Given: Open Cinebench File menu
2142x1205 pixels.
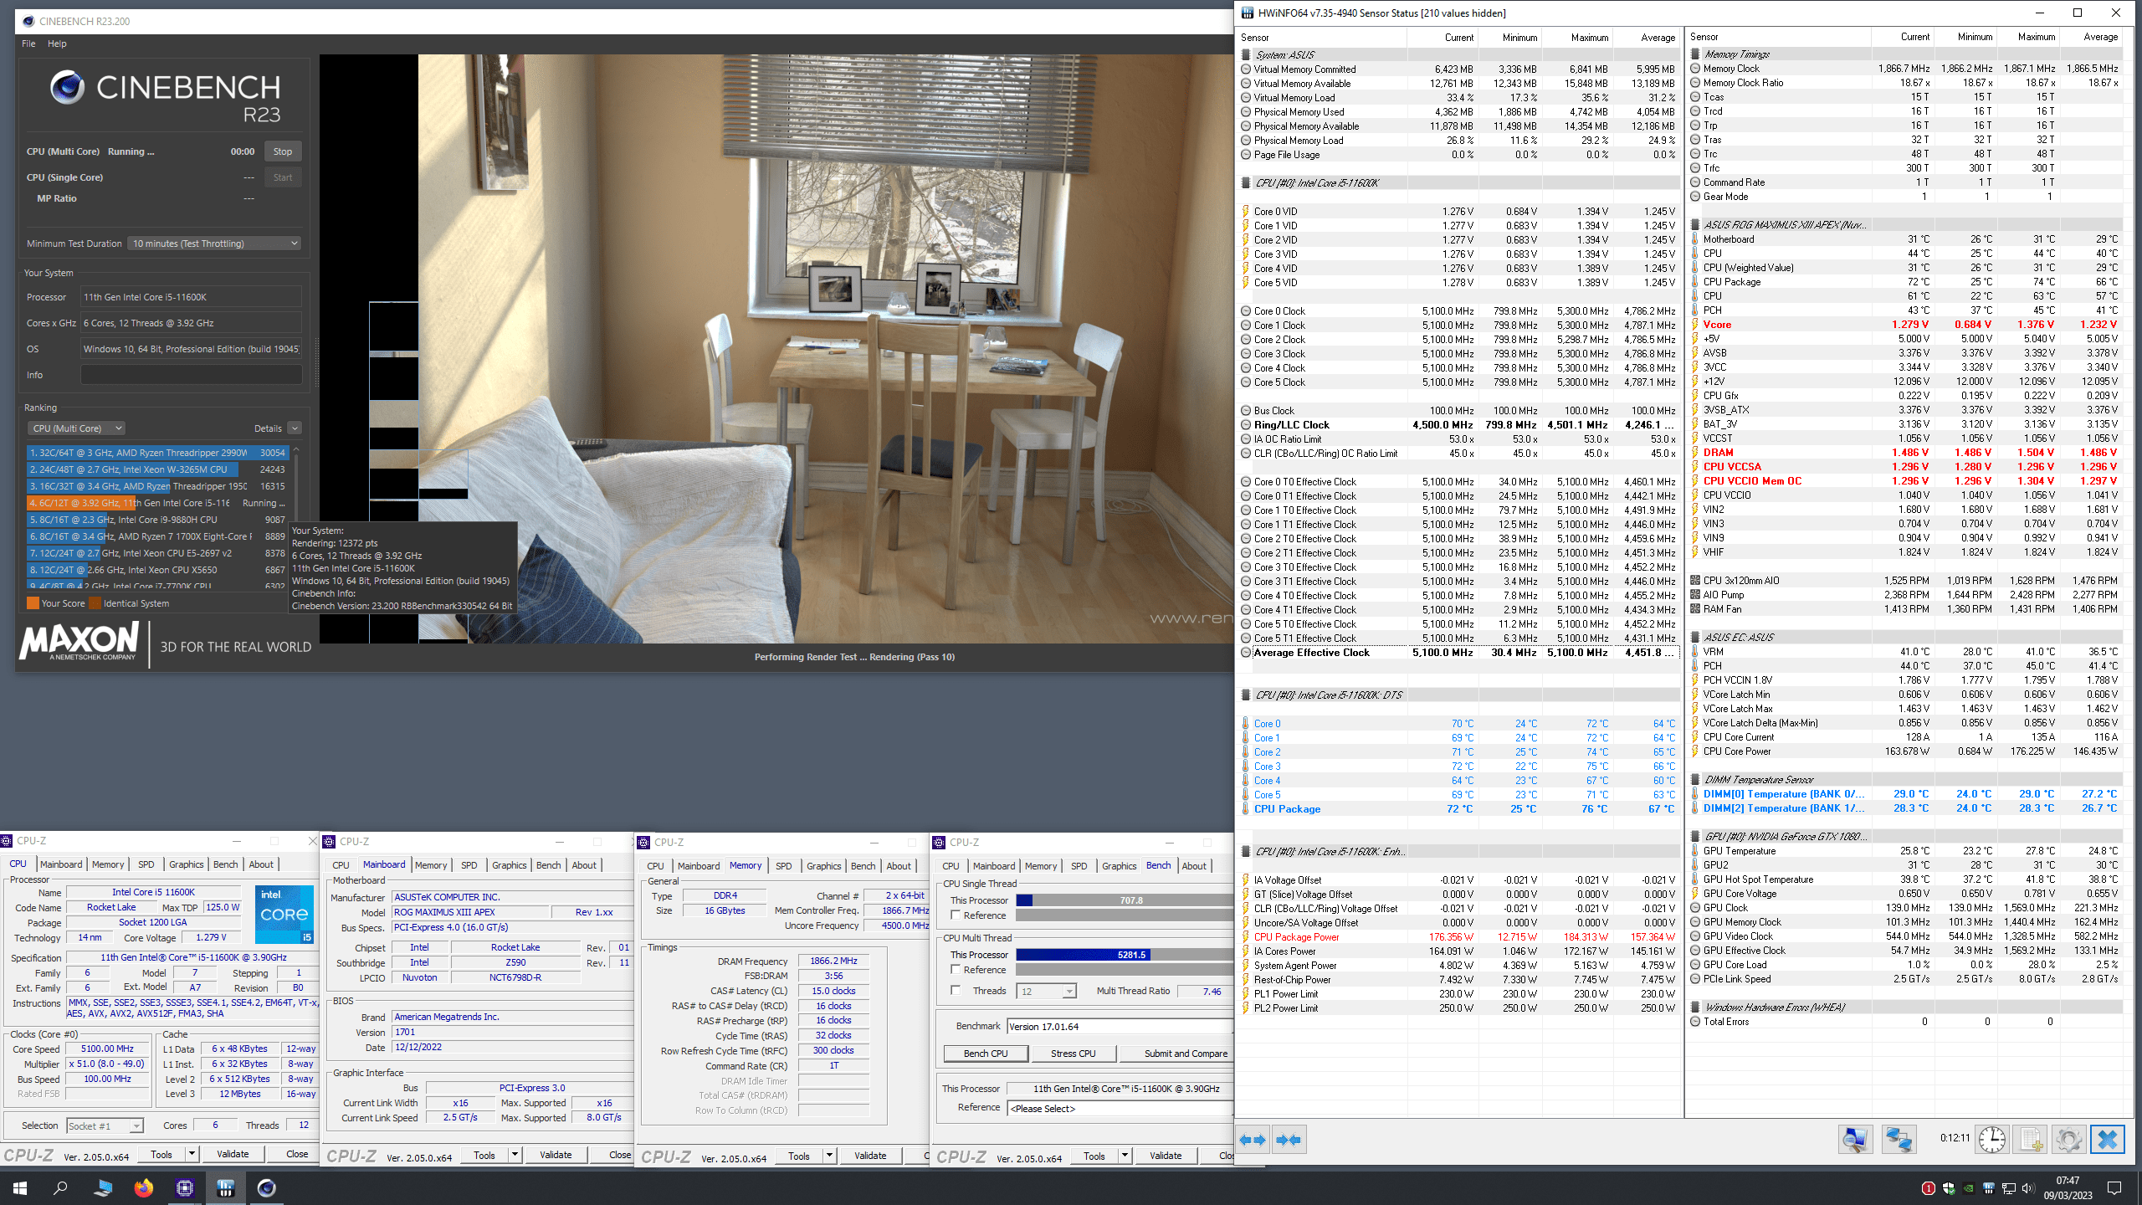Looking at the screenshot, I should [28, 44].
